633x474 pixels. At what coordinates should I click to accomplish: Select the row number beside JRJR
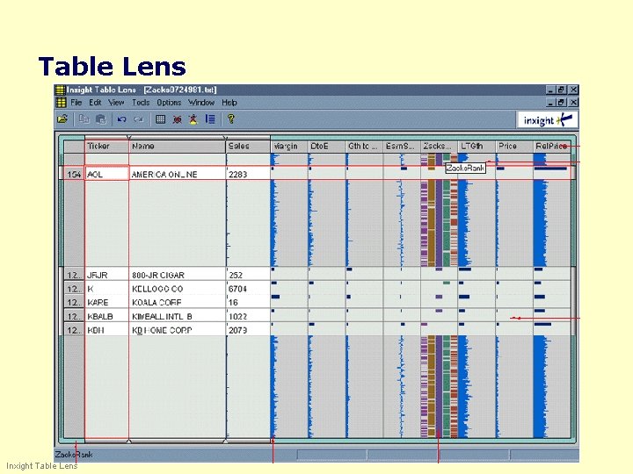(x=74, y=276)
